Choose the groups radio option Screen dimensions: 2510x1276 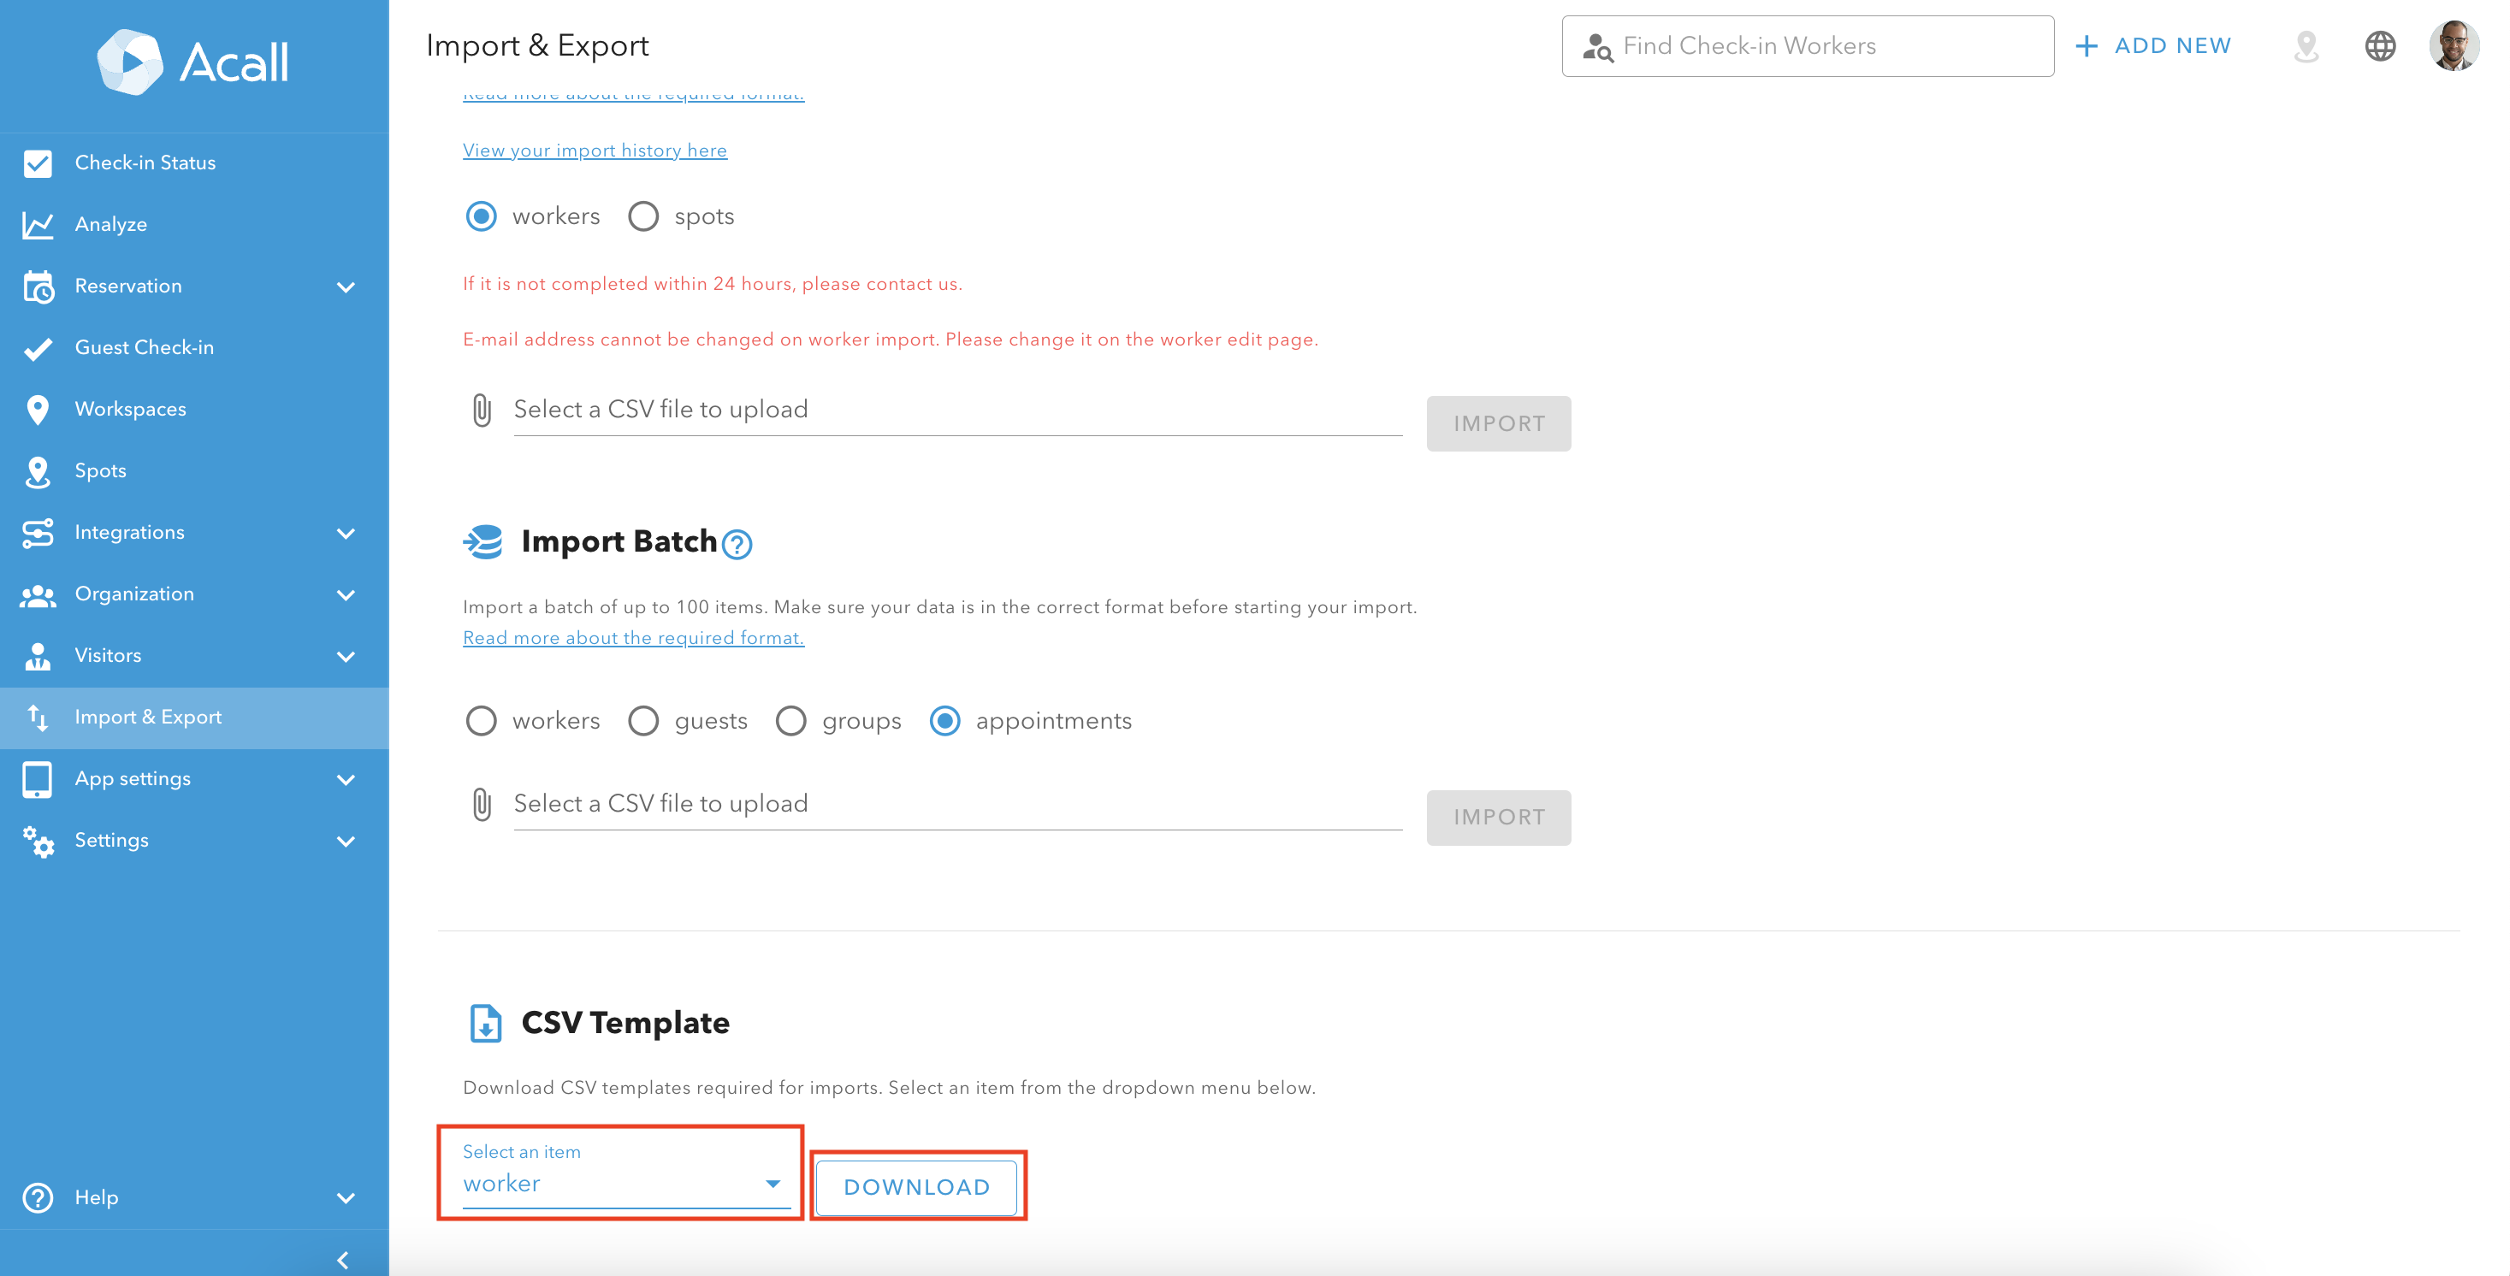(790, 721)
